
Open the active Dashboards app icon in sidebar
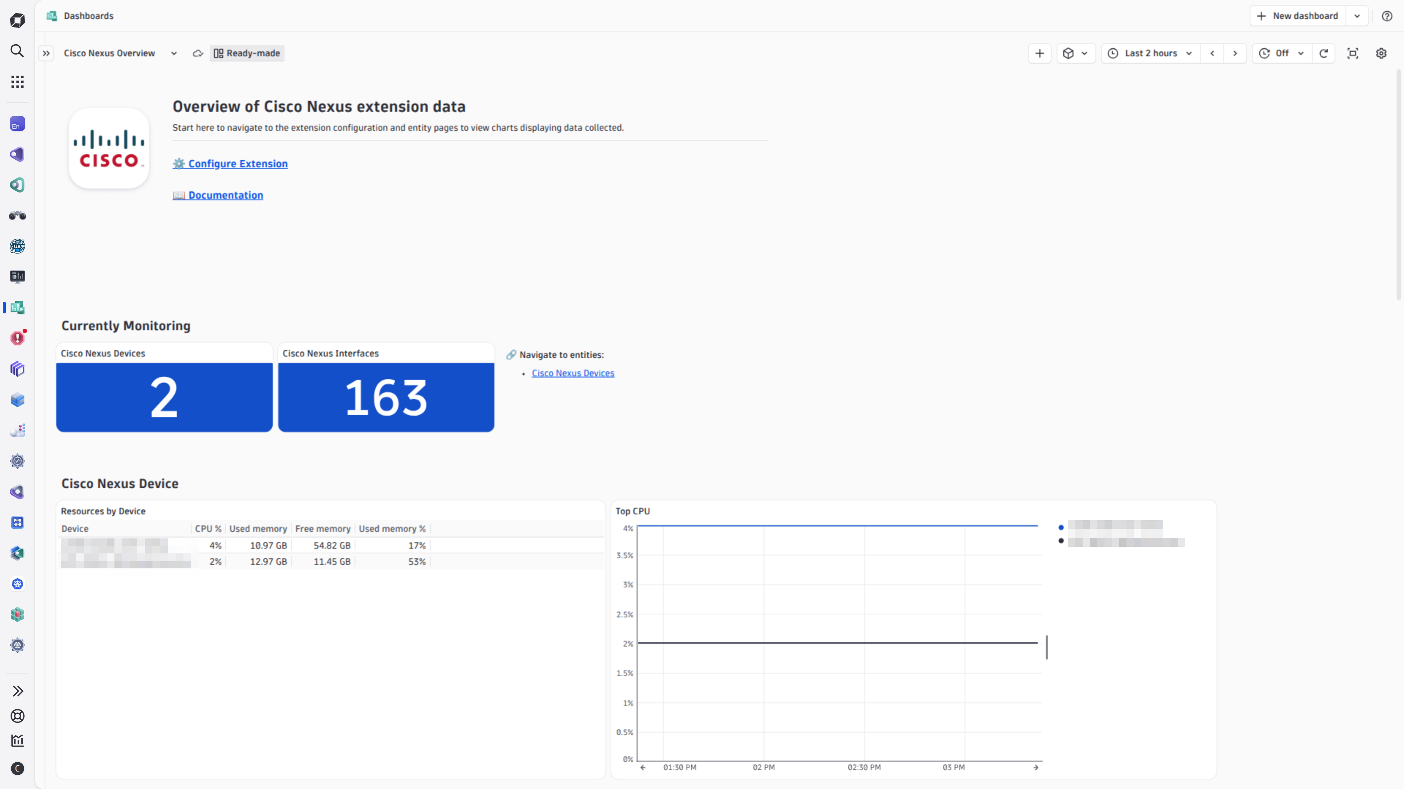(x=18, y=308)
